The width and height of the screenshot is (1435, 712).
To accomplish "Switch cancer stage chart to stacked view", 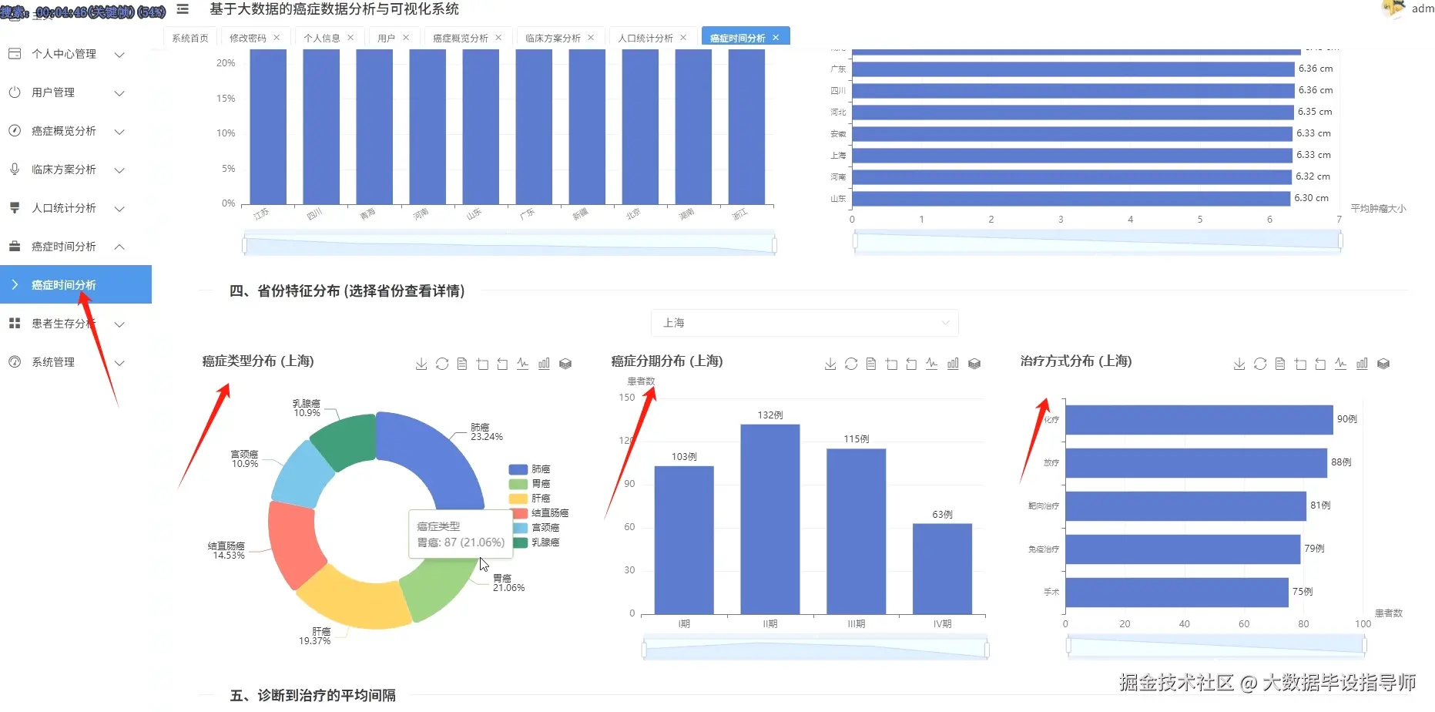I will click(974, 364).
